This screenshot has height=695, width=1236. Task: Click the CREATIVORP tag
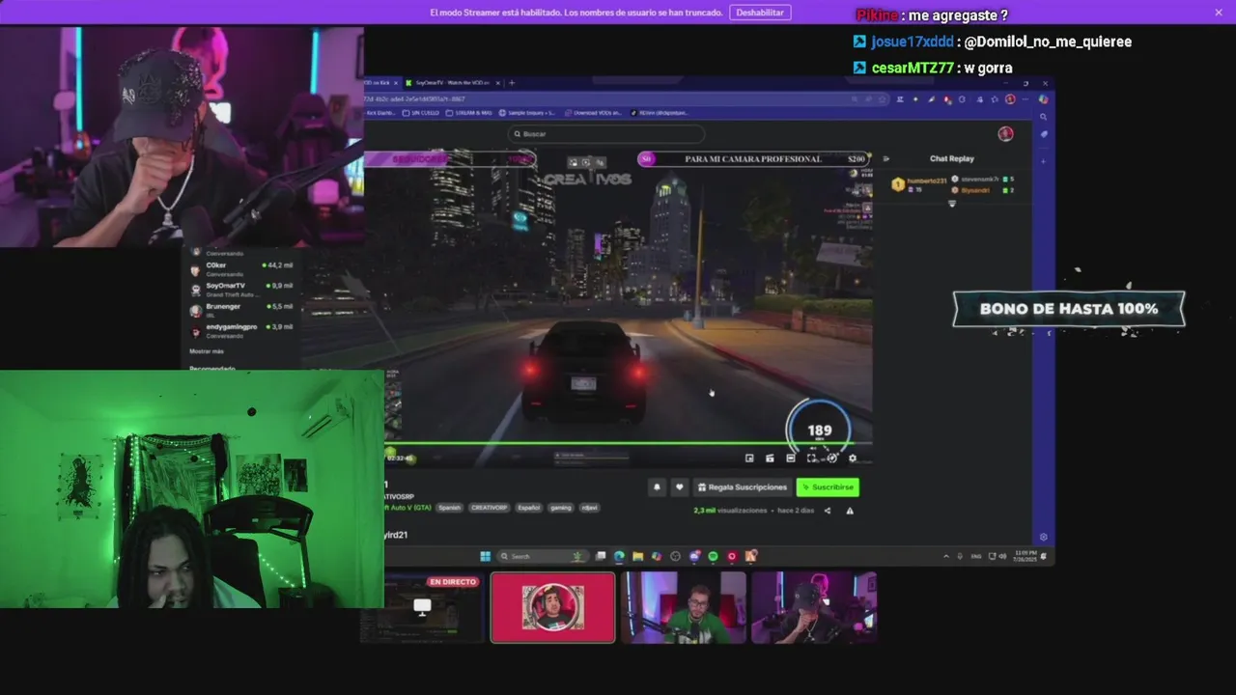(x=490, y=508)
